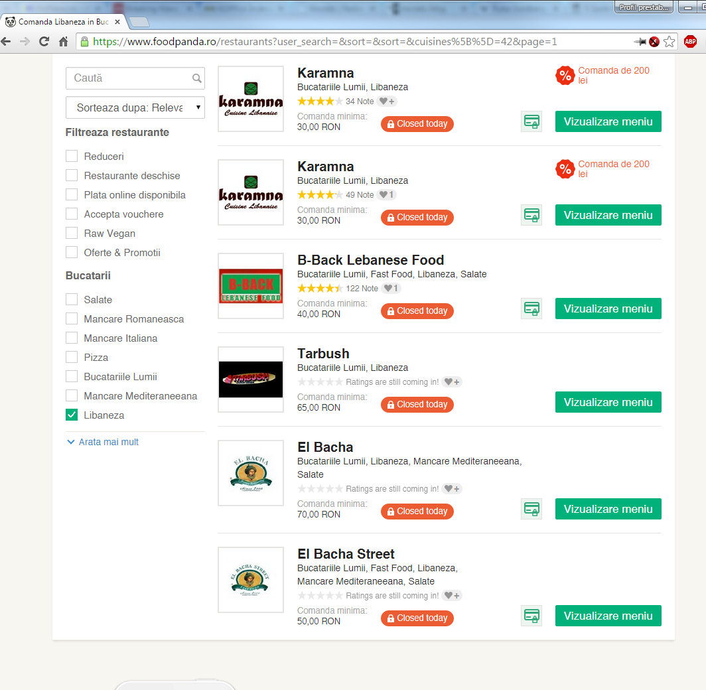Expand Arata mai mult cuisines

(x=103, y=442)
